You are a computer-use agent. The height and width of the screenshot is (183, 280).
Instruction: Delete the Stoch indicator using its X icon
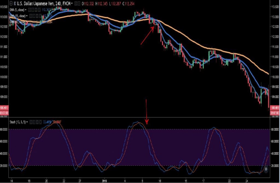coord(40,122)
